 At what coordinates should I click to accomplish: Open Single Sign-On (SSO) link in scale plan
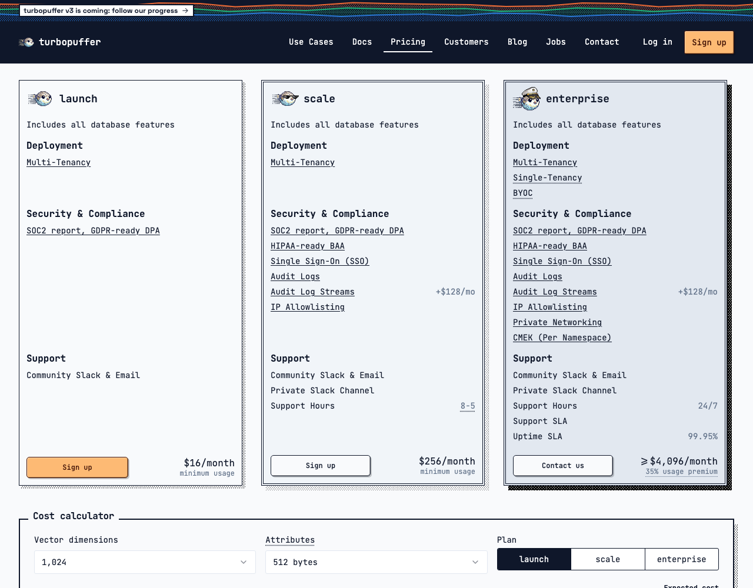[x=319, y=261]
